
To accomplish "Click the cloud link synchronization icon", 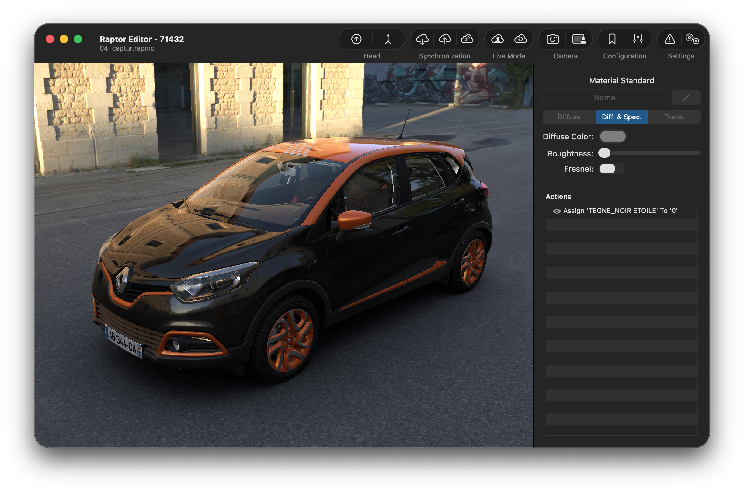I will point(467,39).
